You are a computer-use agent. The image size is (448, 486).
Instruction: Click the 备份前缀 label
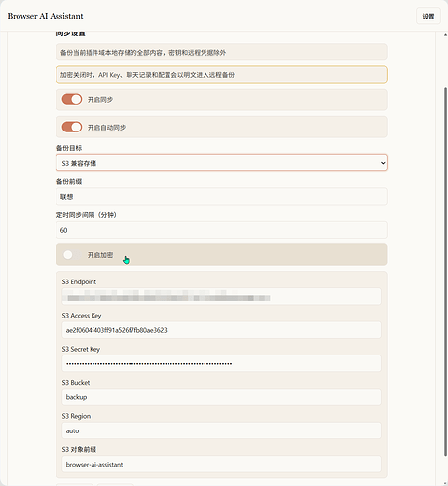pyautogui.click(x=69, y=181)
